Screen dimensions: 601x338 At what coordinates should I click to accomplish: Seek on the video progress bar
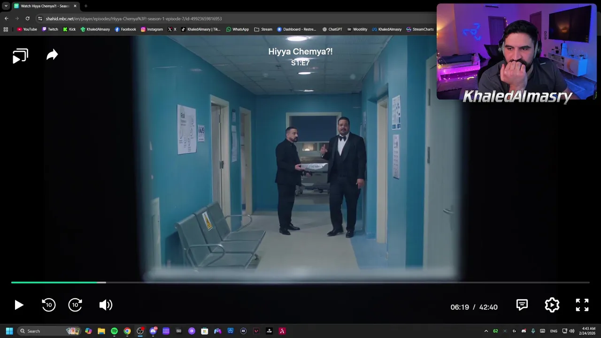(x=300, y=283)
